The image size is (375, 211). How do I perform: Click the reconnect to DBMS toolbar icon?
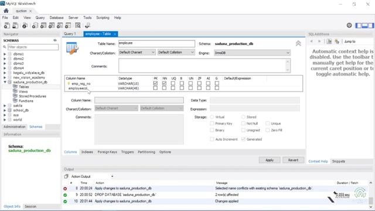click(x=87, y=25)
